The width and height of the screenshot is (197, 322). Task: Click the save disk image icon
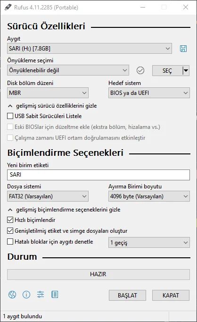(x=183, y=49)
